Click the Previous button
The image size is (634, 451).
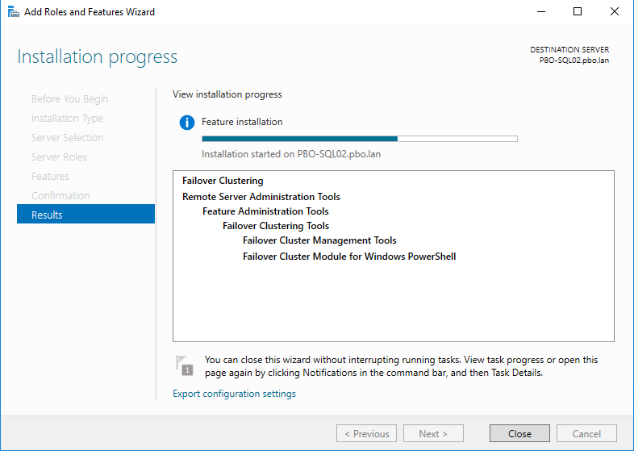pyautogui.click(x=366, y=433)
